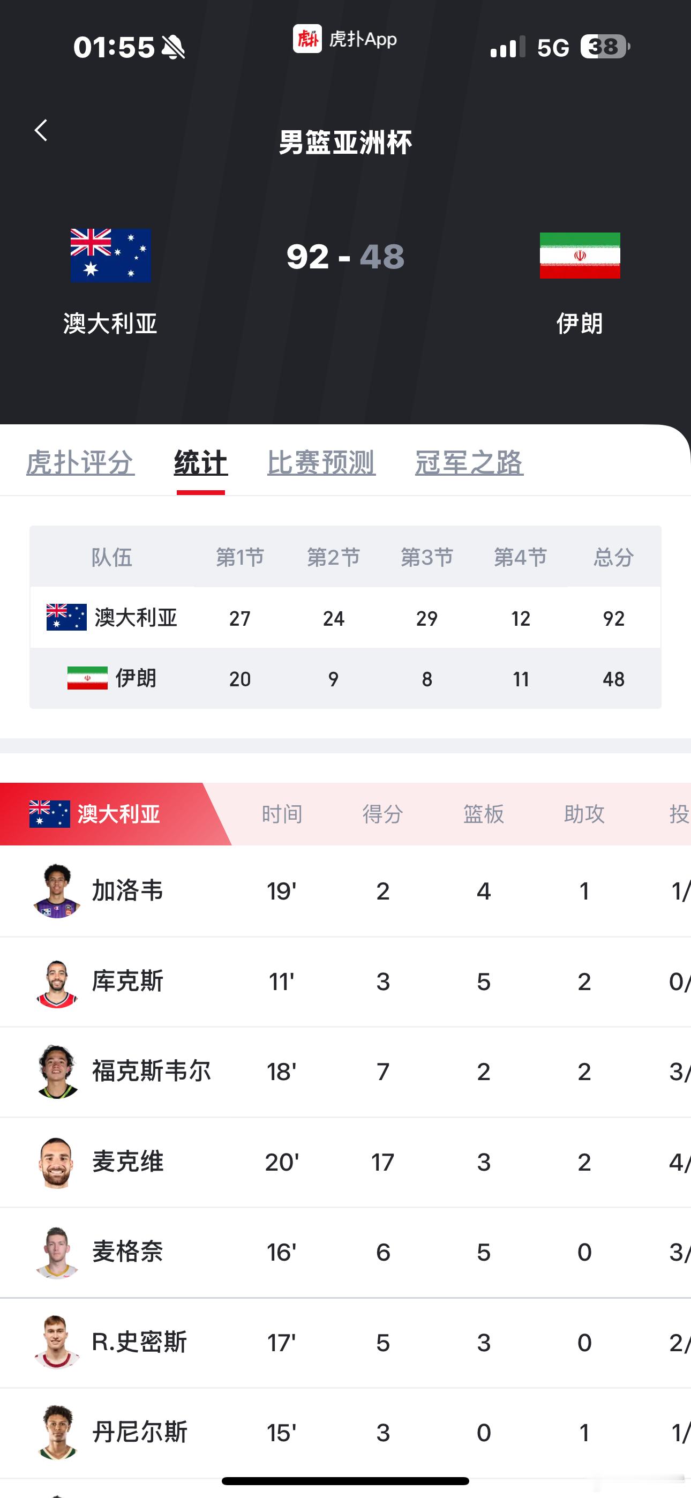This screenshot has width=691, height=1498.
Task: Tap the small Australia flag in the quarter table
Action: 66,618
